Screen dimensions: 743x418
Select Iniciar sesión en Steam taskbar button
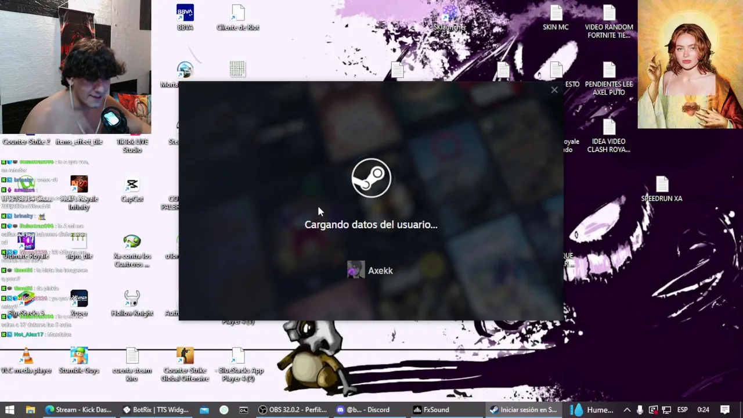(525, 410)
